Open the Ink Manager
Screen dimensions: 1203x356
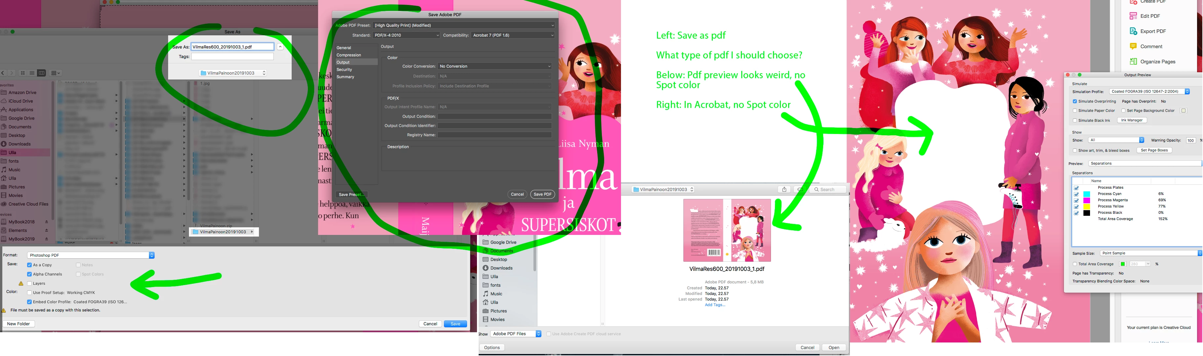point(1132,120)
